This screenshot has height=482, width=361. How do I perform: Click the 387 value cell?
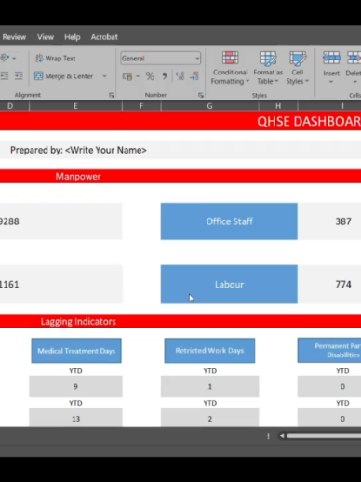point(329,221)
